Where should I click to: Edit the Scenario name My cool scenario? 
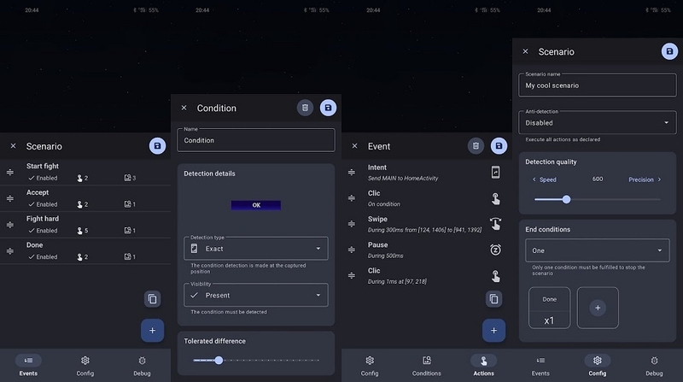pos(597,85)
